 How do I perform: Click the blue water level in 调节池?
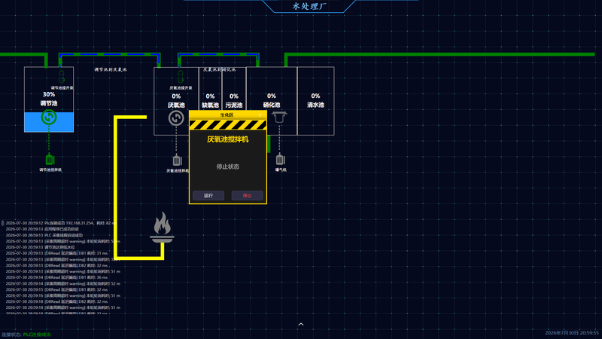(x=49, y=122)
